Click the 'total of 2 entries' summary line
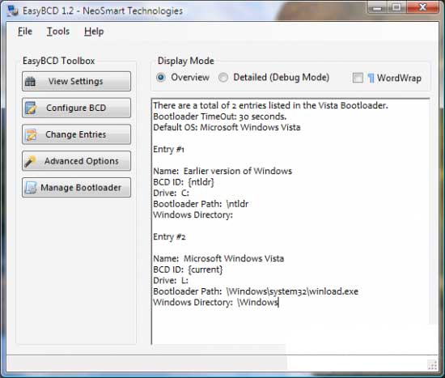This screenshot has width=445, height=378. [270, 105]
